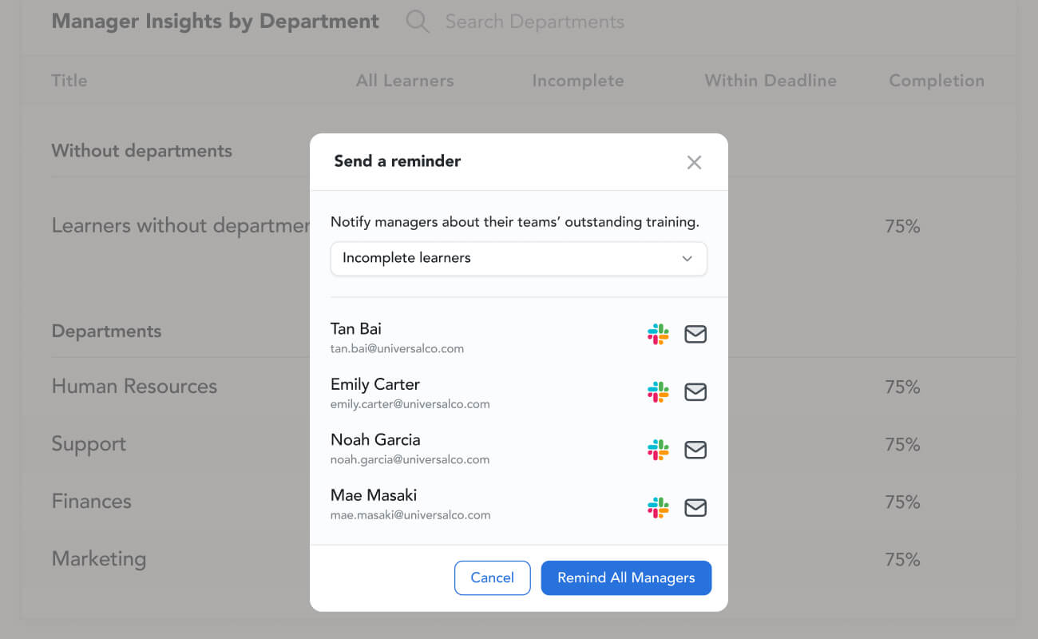This screenshot has height=639, width=1038.
Task: Send Slack reminder to Tan Bai
Action: (658, 335)
